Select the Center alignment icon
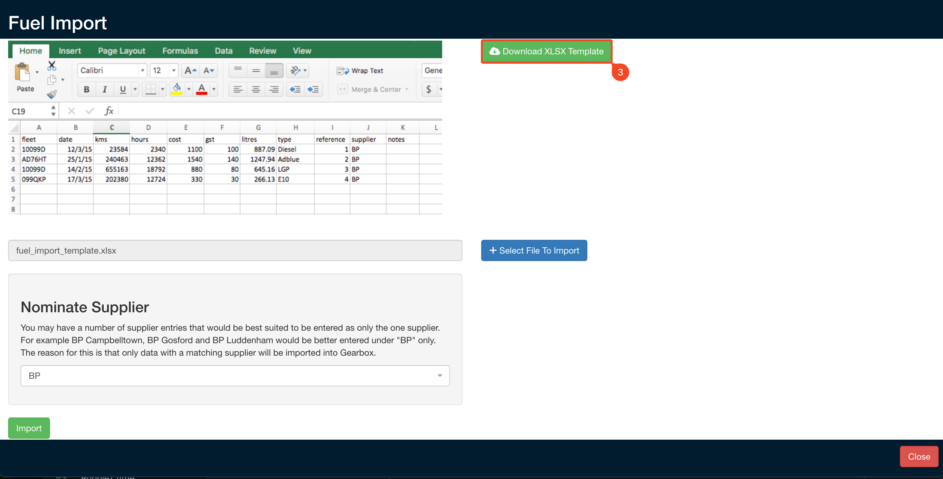This screenshot has height=479, width=943. (x=256, y=89)
